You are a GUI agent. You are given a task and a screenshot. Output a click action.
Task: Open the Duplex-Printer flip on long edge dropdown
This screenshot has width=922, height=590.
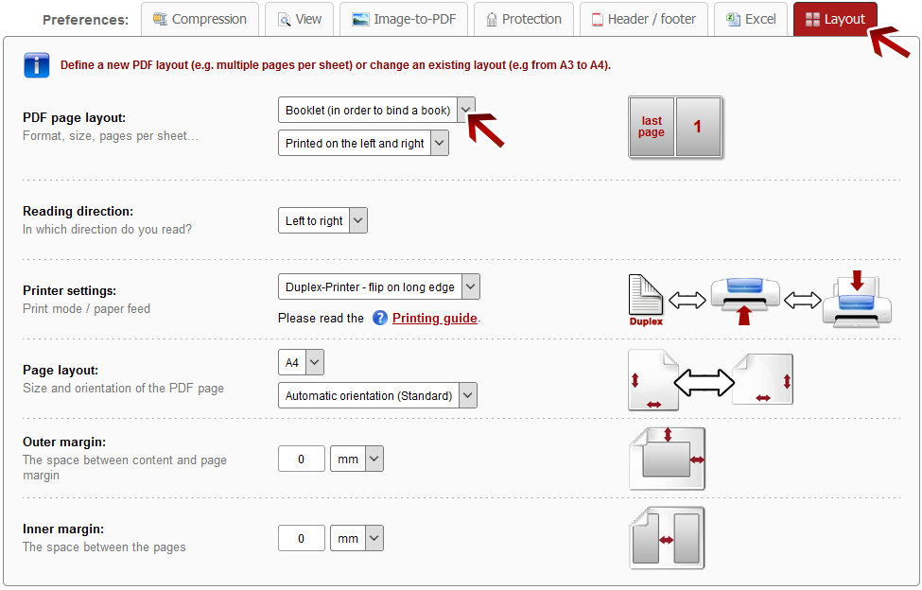point(378,287)
